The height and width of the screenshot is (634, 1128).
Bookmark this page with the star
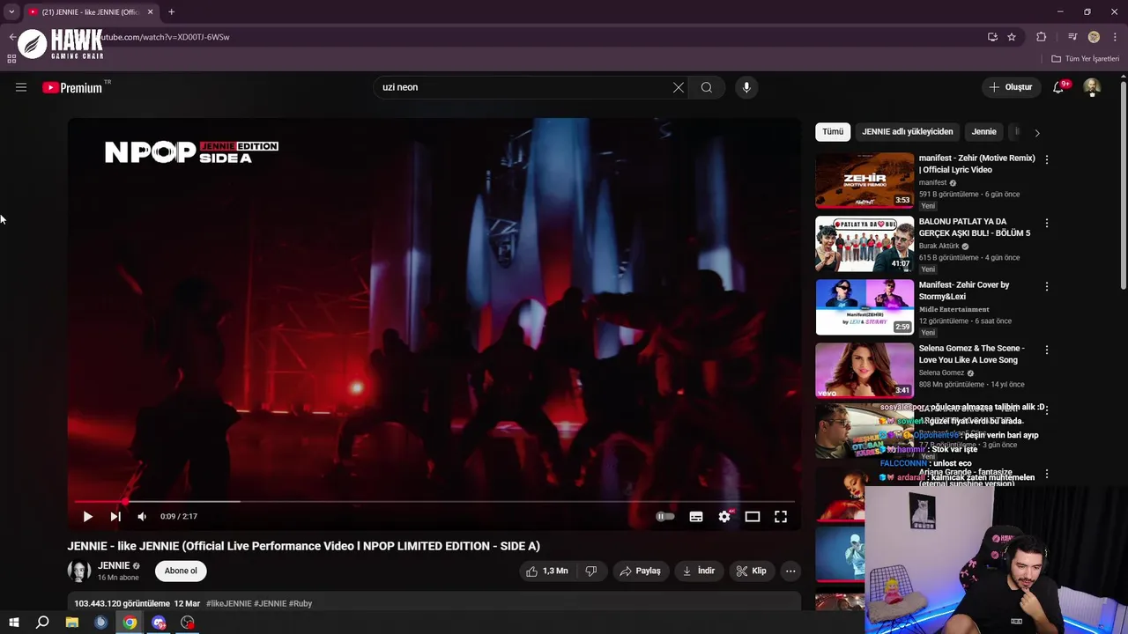[x=1012, y=37]
